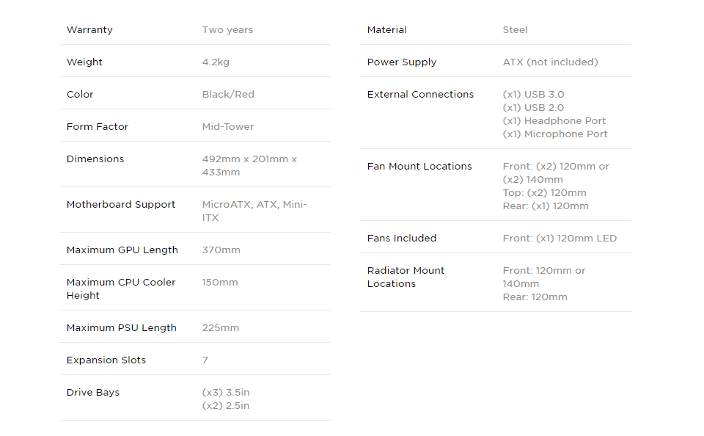This screenshot has height=436, width=704.
Task: Select 'Front: (x1) 120mm LED' text
Action: pyautogui.click(x=560, y=239)
